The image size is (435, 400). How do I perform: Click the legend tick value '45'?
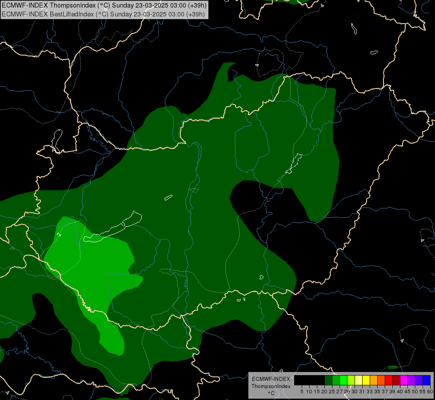tap(407, 392)
